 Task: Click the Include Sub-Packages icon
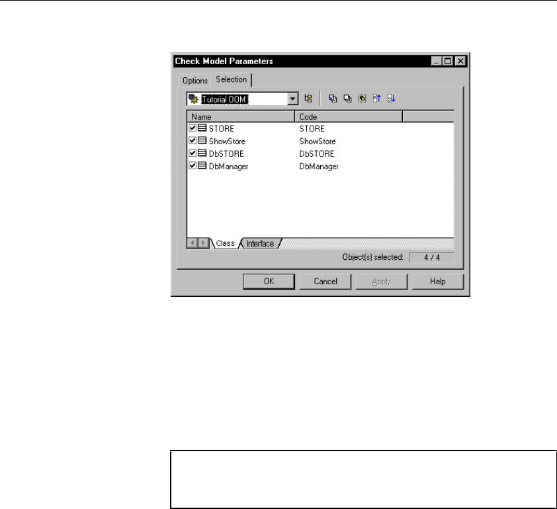tap(308, 98)
